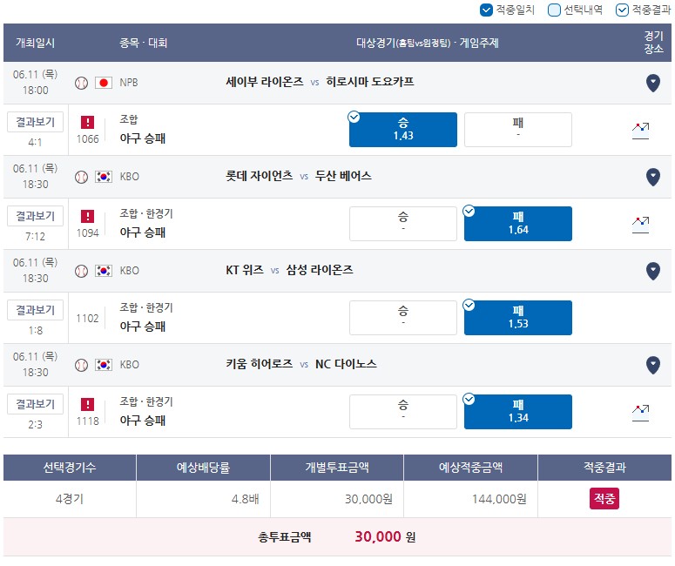This screenshot has height=566, width=675.
Task: Open venue pin for Kiwoom Heroes game
Action: (653, 365)
